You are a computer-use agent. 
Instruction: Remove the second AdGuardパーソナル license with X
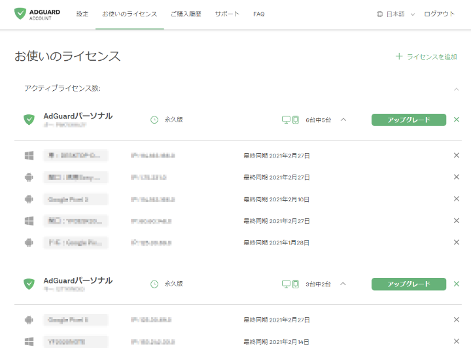457,284
